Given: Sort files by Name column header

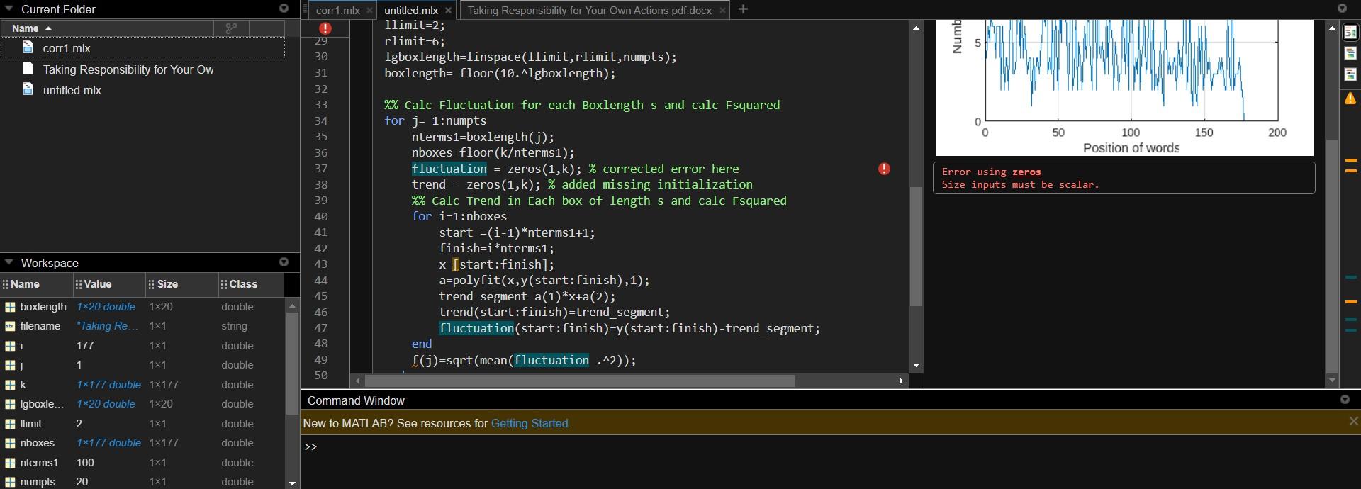Looking at the screenshot, I should pyautogui.click(x=107, y=28).
